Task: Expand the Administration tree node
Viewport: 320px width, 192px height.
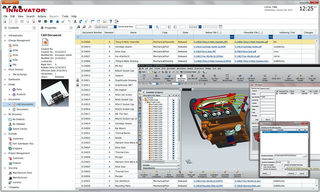Action: coord(5,35)
